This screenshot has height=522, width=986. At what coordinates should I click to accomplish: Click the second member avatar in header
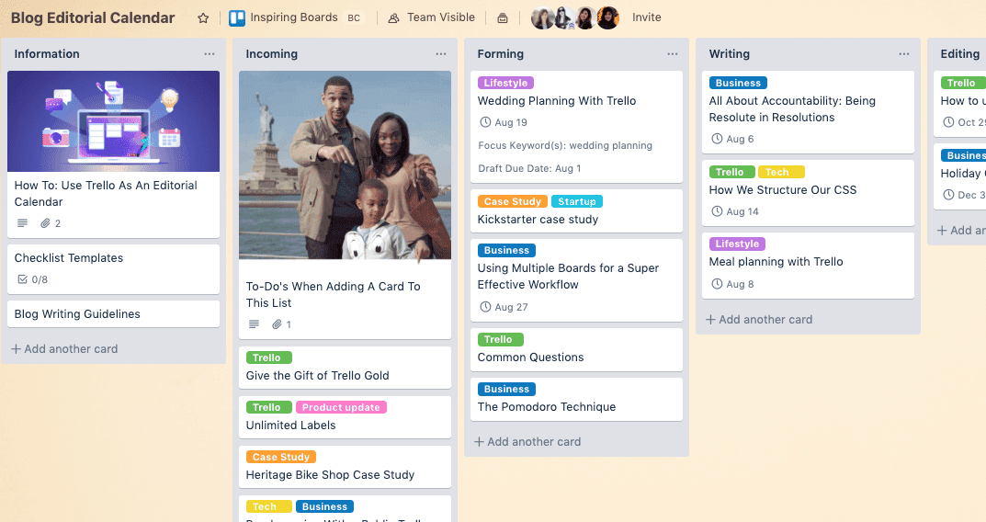point(563,18)
